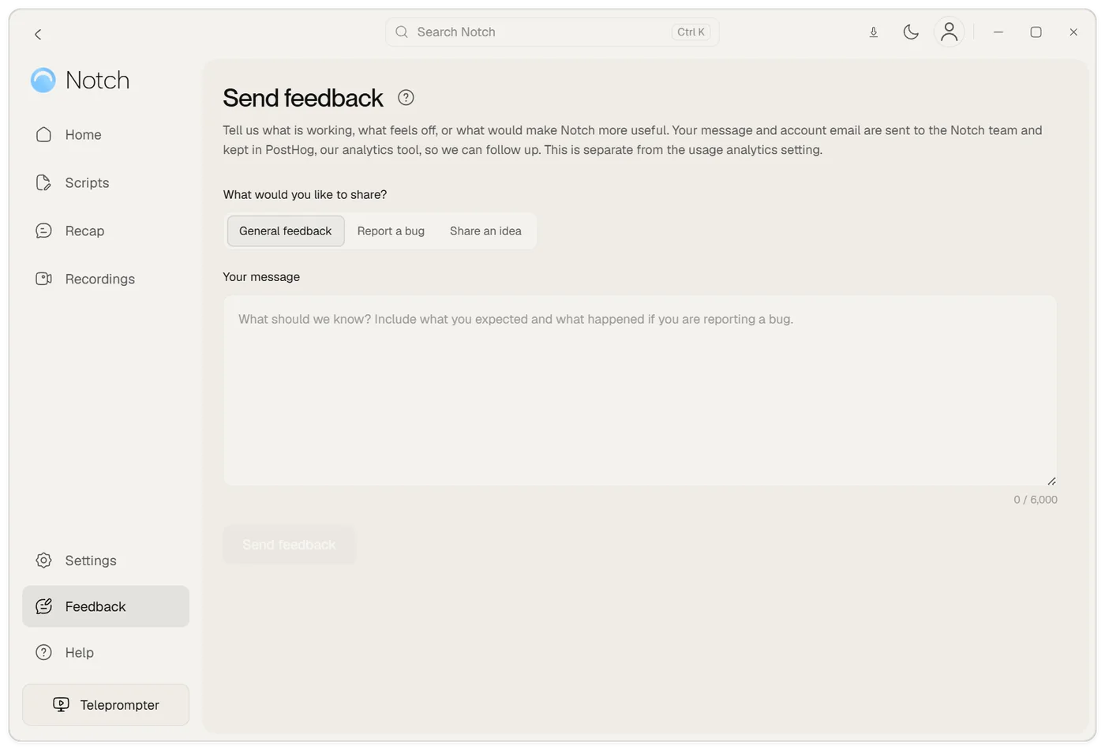Image resolution: width=1105 pixels, height=750 pixels.
Task: Click the back arrow icon
Action: tap(38, 34)
